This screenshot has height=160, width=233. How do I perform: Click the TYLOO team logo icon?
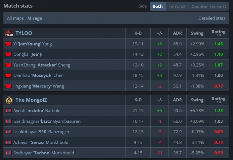tap(9, 33)
